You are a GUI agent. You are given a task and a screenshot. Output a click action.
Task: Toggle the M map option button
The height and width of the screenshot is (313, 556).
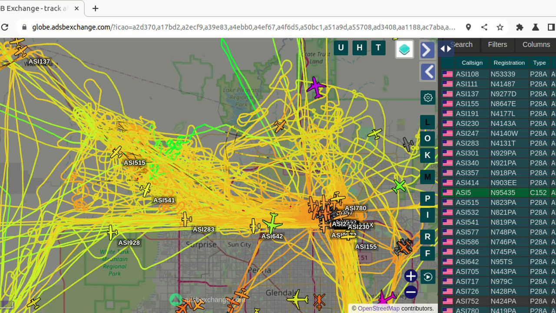(427, 177)
